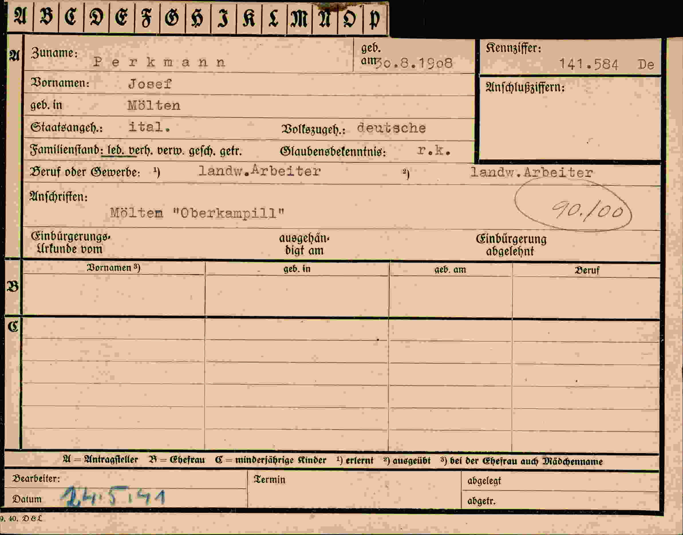Click the "Zuname:" field label
Viewport: 683px width, 535px height.
click(x=54, y=52)
